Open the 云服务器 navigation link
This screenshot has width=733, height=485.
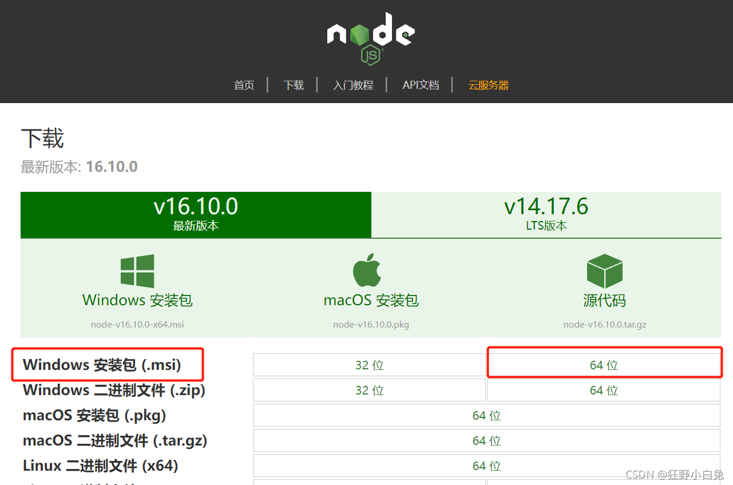click(x=489, y=85)
